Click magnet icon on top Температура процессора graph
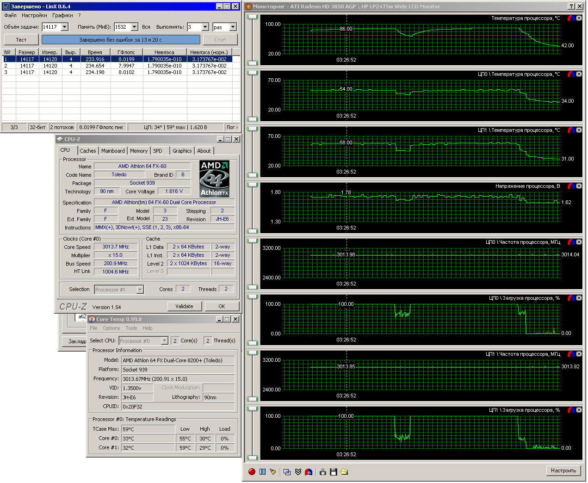This screenshot has width=588, height=483. [571, 18]
